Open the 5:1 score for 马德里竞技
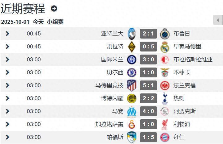 (x=148, y=85)
